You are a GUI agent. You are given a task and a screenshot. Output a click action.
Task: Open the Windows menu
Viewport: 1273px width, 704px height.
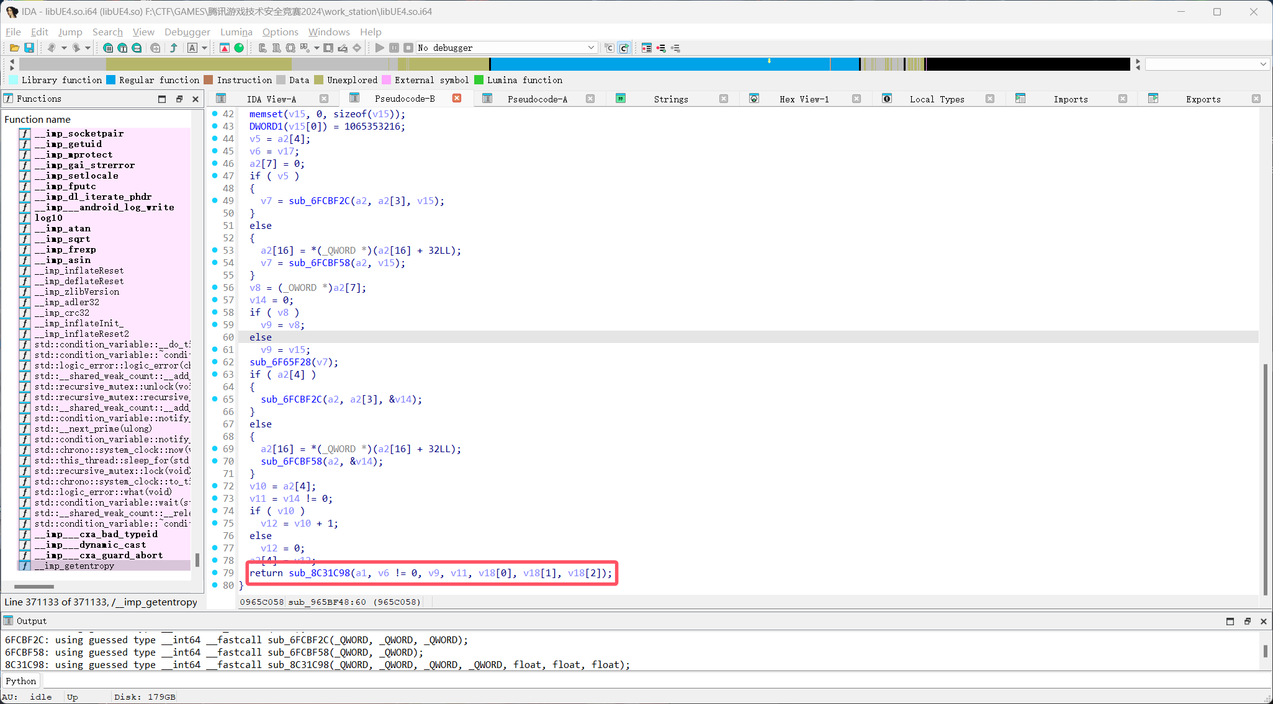click(329, 32)
